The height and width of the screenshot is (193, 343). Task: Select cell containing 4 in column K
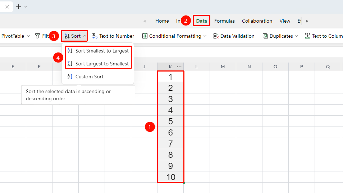pyautogui.click(x=170, y=110)
